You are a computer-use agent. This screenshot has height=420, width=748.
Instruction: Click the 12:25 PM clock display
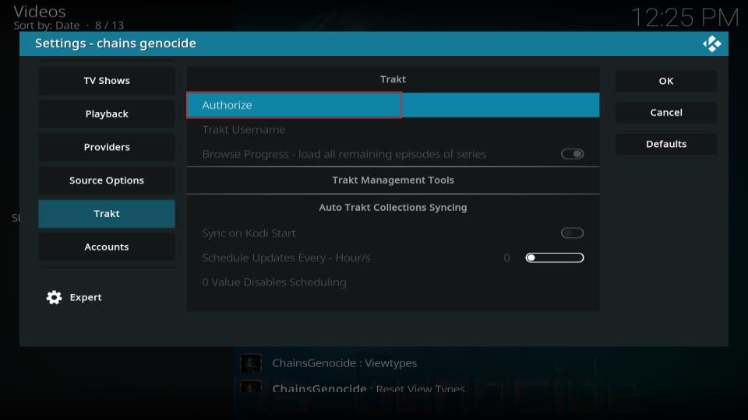(685, 18)
